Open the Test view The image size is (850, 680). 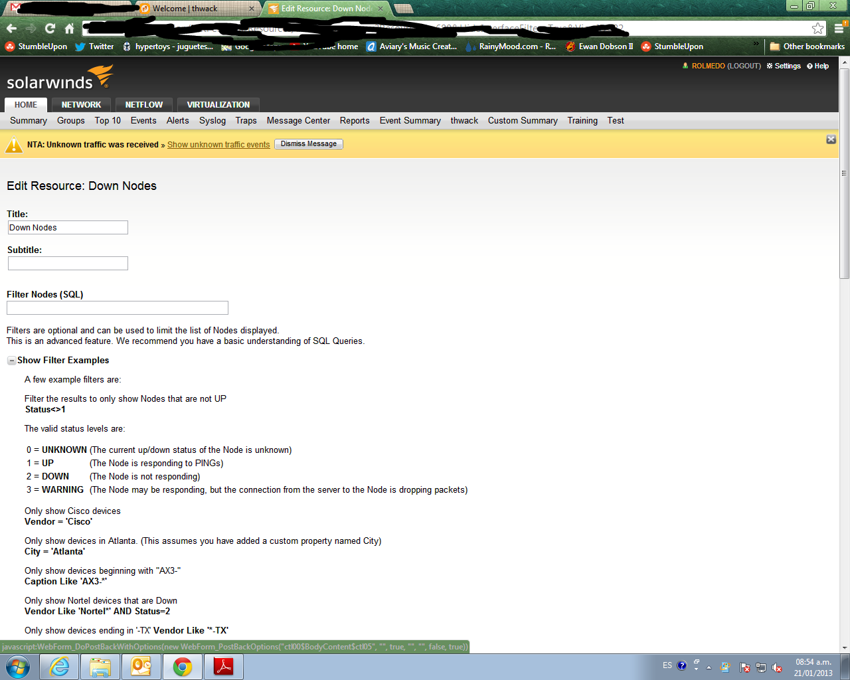tap(616, 121)
